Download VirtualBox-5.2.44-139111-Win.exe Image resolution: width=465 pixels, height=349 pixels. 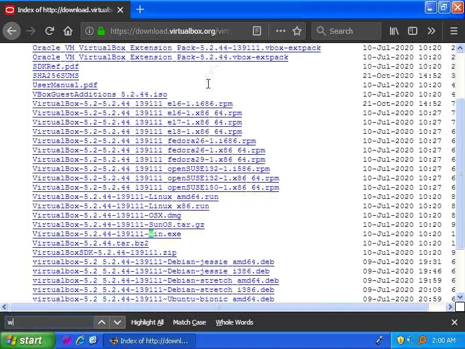[107, 234]
